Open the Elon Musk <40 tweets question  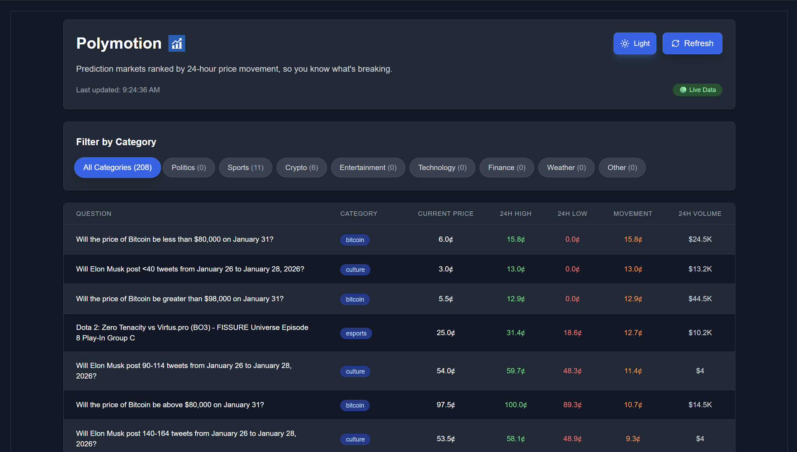pyautogui.click(x=190, y=269)
